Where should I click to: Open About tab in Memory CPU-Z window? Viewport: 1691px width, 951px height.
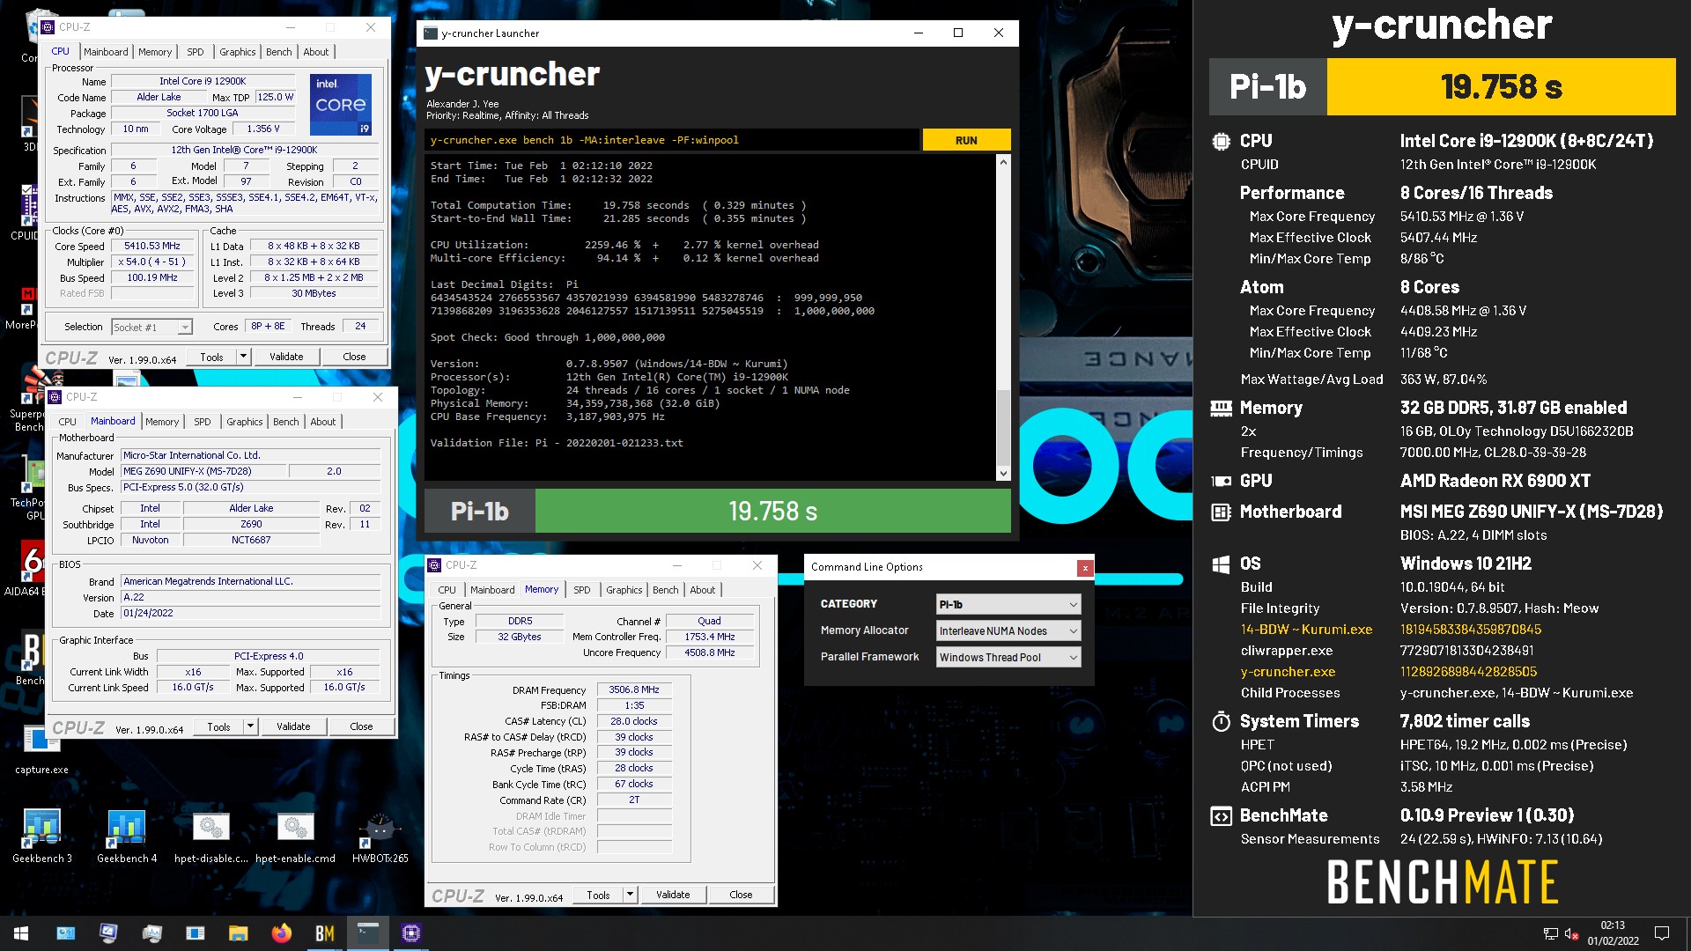[702, 590]
